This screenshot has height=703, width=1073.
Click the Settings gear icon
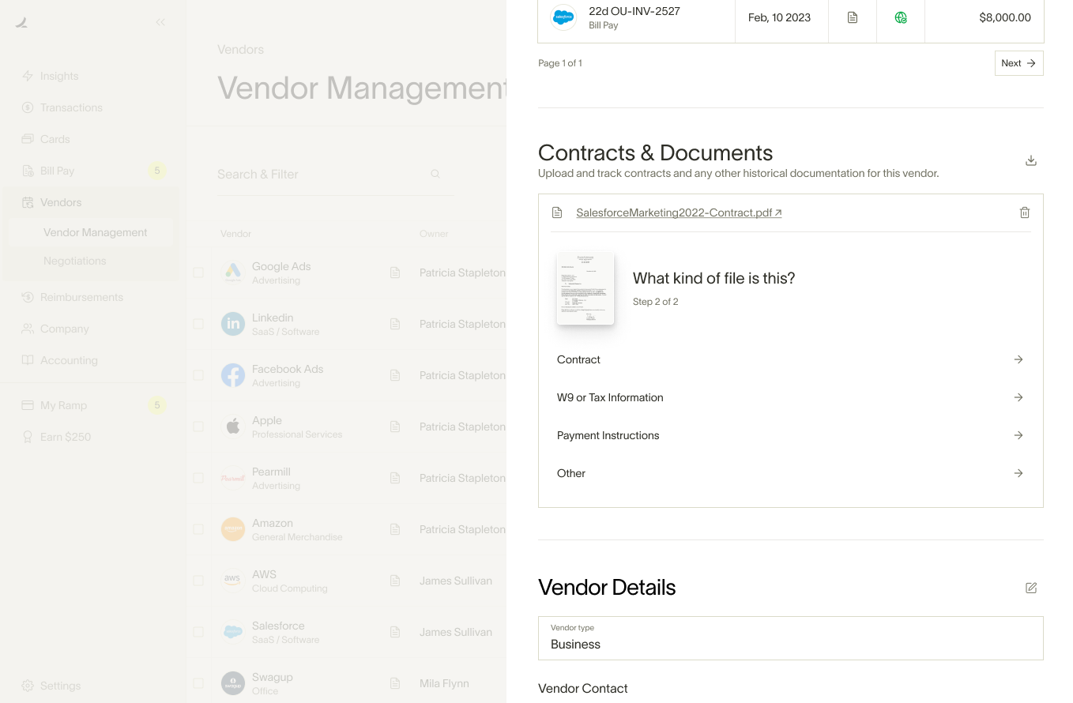click(x=28, y=686)
